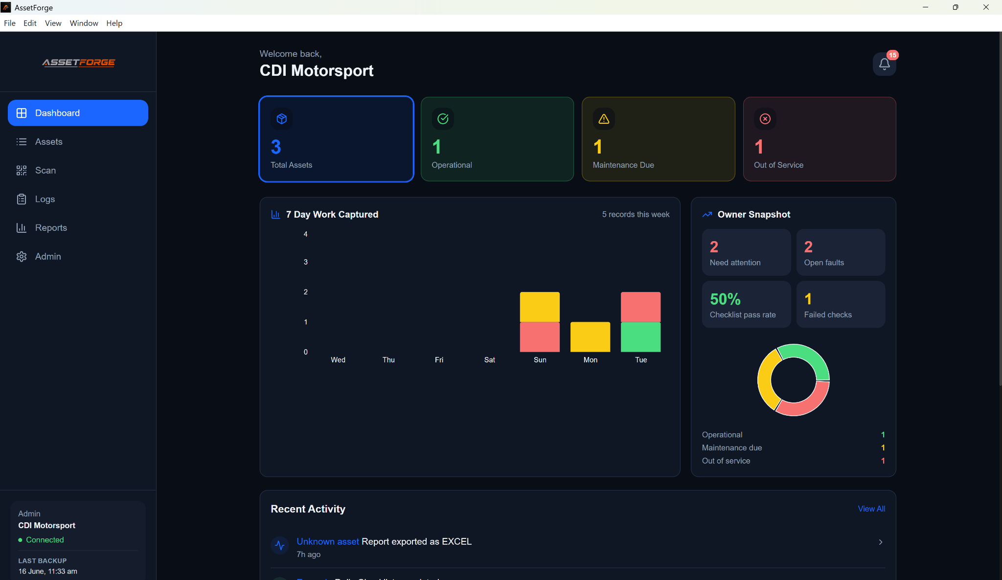
Task: Open the Checklist pass rate tile
Action: [x=746, y=304]
